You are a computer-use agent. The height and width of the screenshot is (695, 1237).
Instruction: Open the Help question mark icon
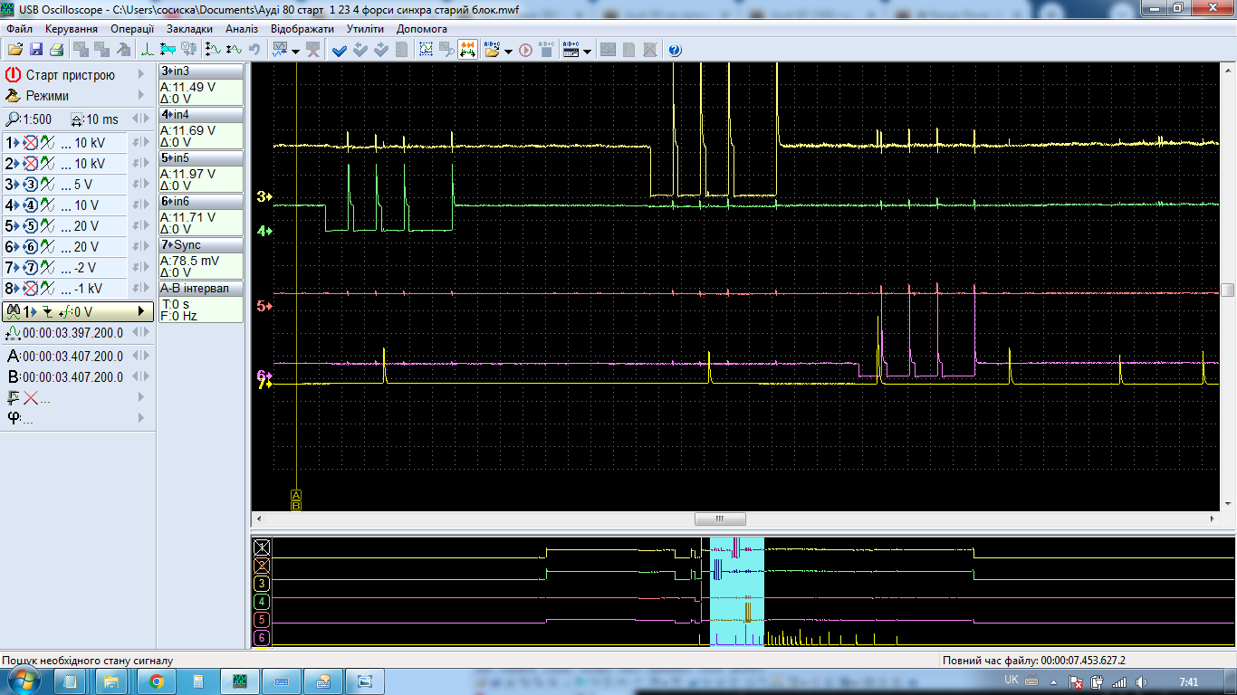click(x=675, y=50)
